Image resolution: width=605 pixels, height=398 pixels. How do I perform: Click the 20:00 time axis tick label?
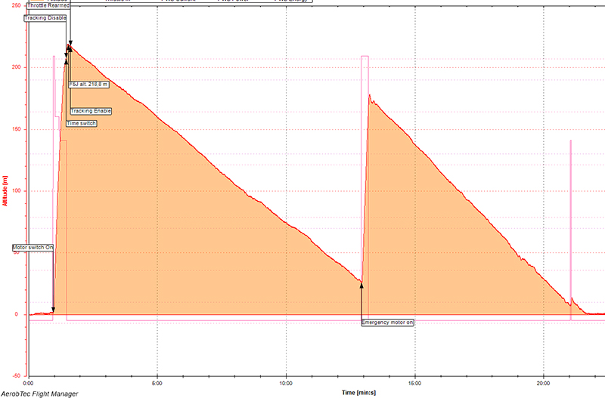pyautogui.click(x=543, y=381)
